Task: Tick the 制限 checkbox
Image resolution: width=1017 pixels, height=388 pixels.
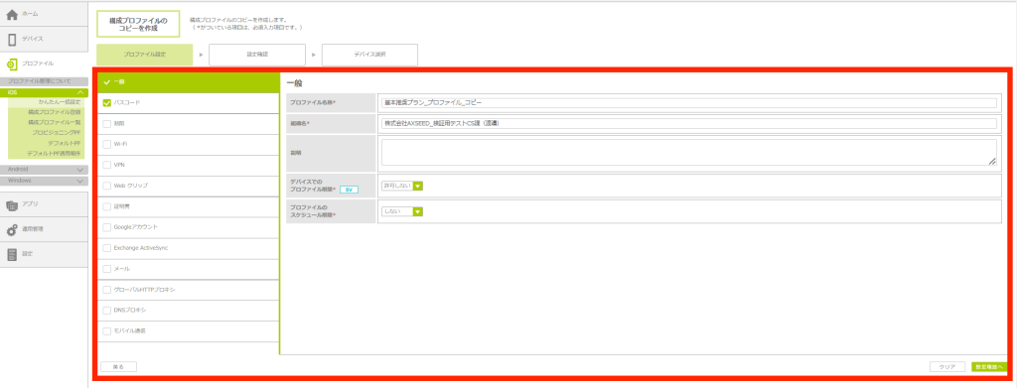Action: tap(107, 123)
